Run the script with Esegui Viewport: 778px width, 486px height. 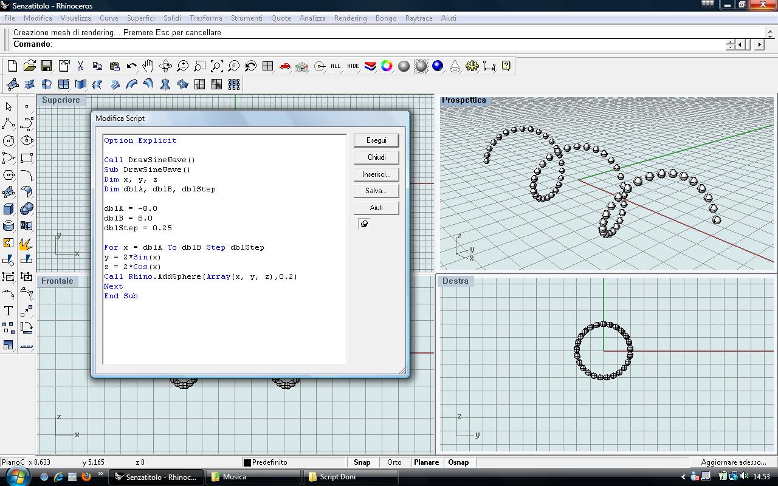tap(376, 140)
